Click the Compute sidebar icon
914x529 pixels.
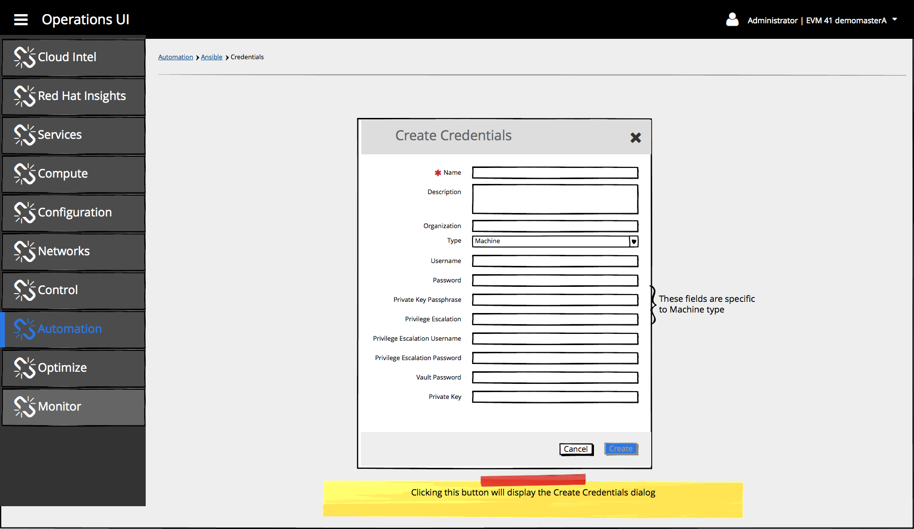coord(25,174)
